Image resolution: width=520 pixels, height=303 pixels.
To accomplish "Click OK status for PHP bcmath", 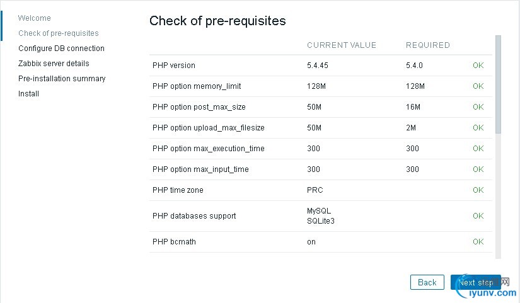I will [x=478, y=242].
